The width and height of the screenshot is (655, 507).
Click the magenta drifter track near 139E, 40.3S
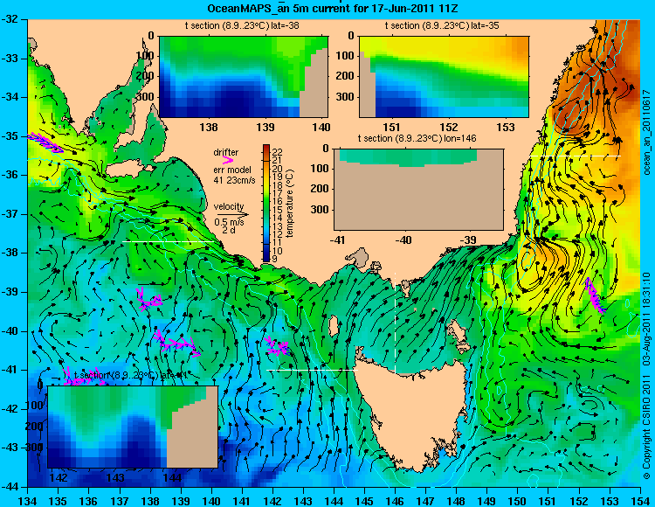tap(176, 344)
